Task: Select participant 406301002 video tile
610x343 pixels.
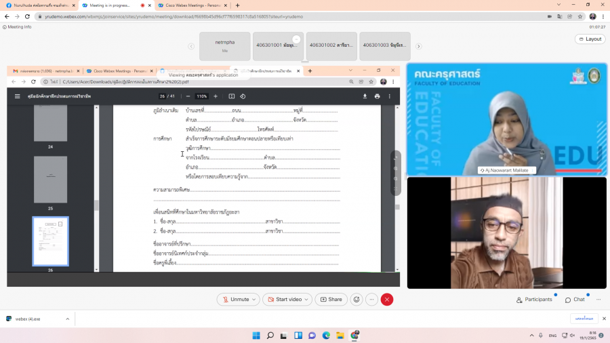Action: (x=331, y=46)
